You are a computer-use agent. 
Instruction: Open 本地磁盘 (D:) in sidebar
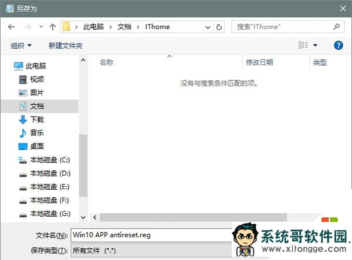50,173
